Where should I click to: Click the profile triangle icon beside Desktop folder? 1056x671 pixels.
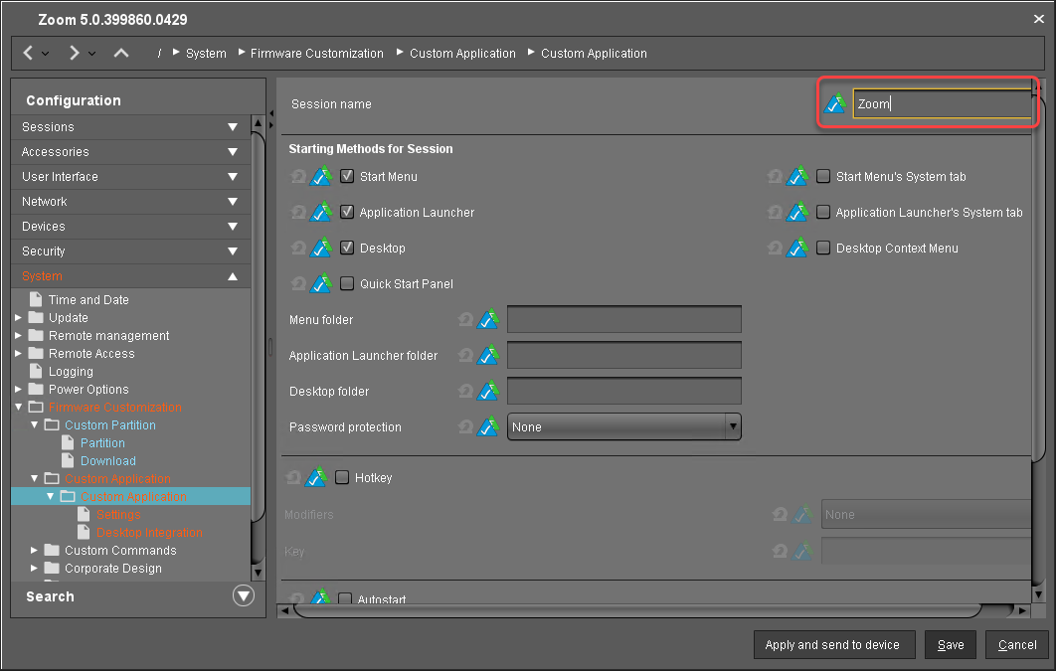click(488, 392)
